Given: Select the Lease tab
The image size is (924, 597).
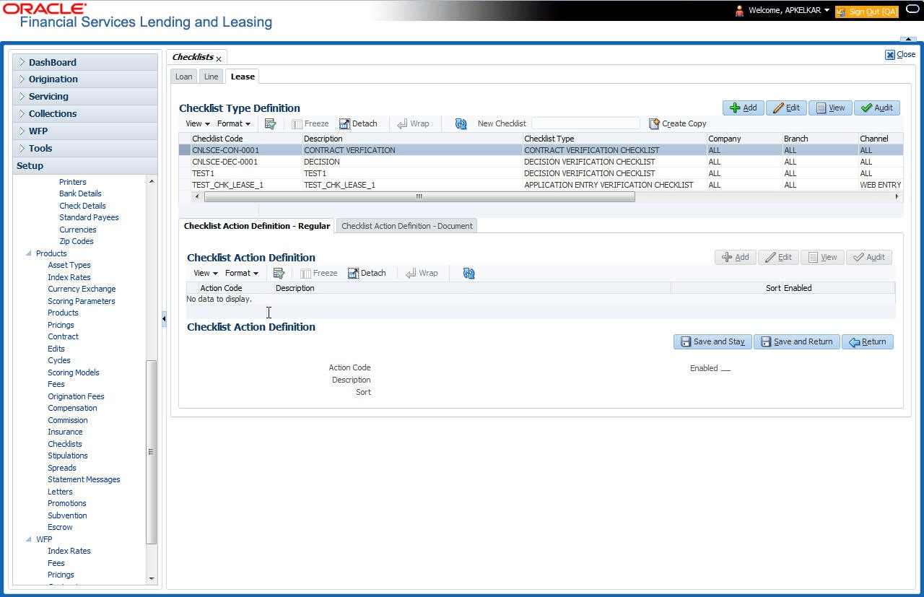Looking at the screenshot, I should tap(243, 77).
